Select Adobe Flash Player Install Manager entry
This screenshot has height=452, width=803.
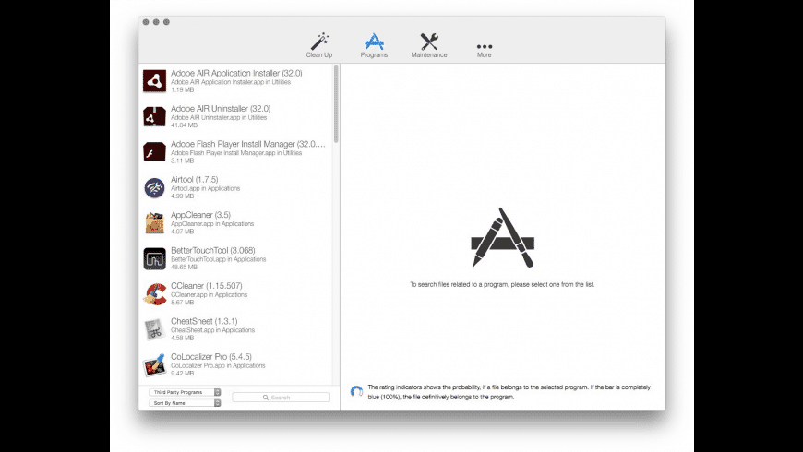click(235, 151)
